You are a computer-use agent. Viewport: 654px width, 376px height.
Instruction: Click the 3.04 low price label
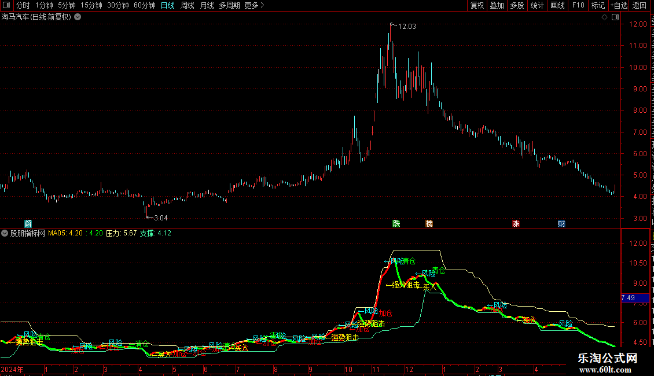[x=160, y=218]
